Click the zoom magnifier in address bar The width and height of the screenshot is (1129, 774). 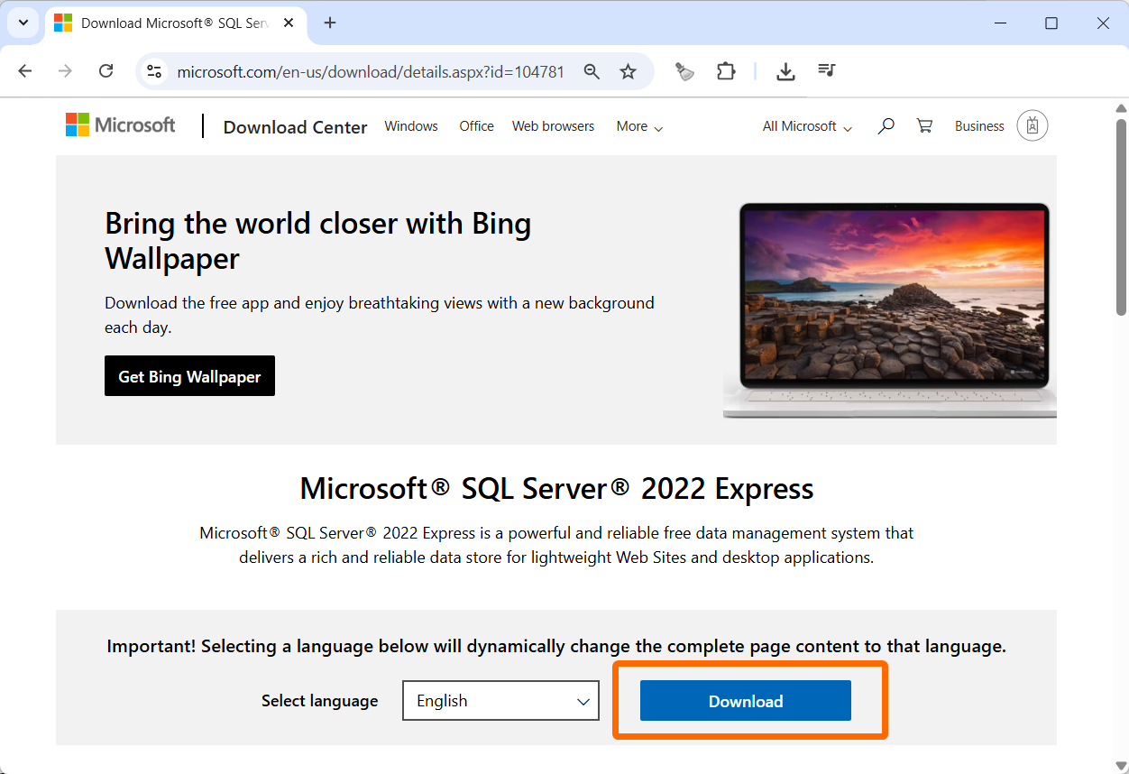(592, 71)
